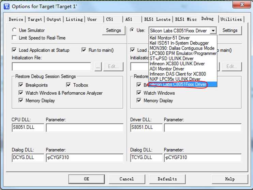Choose Keil Monitor-51 Driver
Viewport: 253px width, 190px height.
(x=183, y=38)
